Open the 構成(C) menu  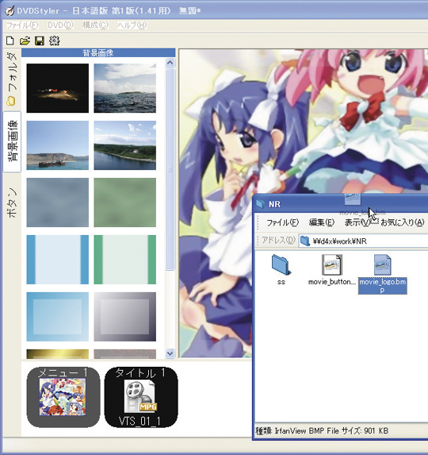coord(95,25)
